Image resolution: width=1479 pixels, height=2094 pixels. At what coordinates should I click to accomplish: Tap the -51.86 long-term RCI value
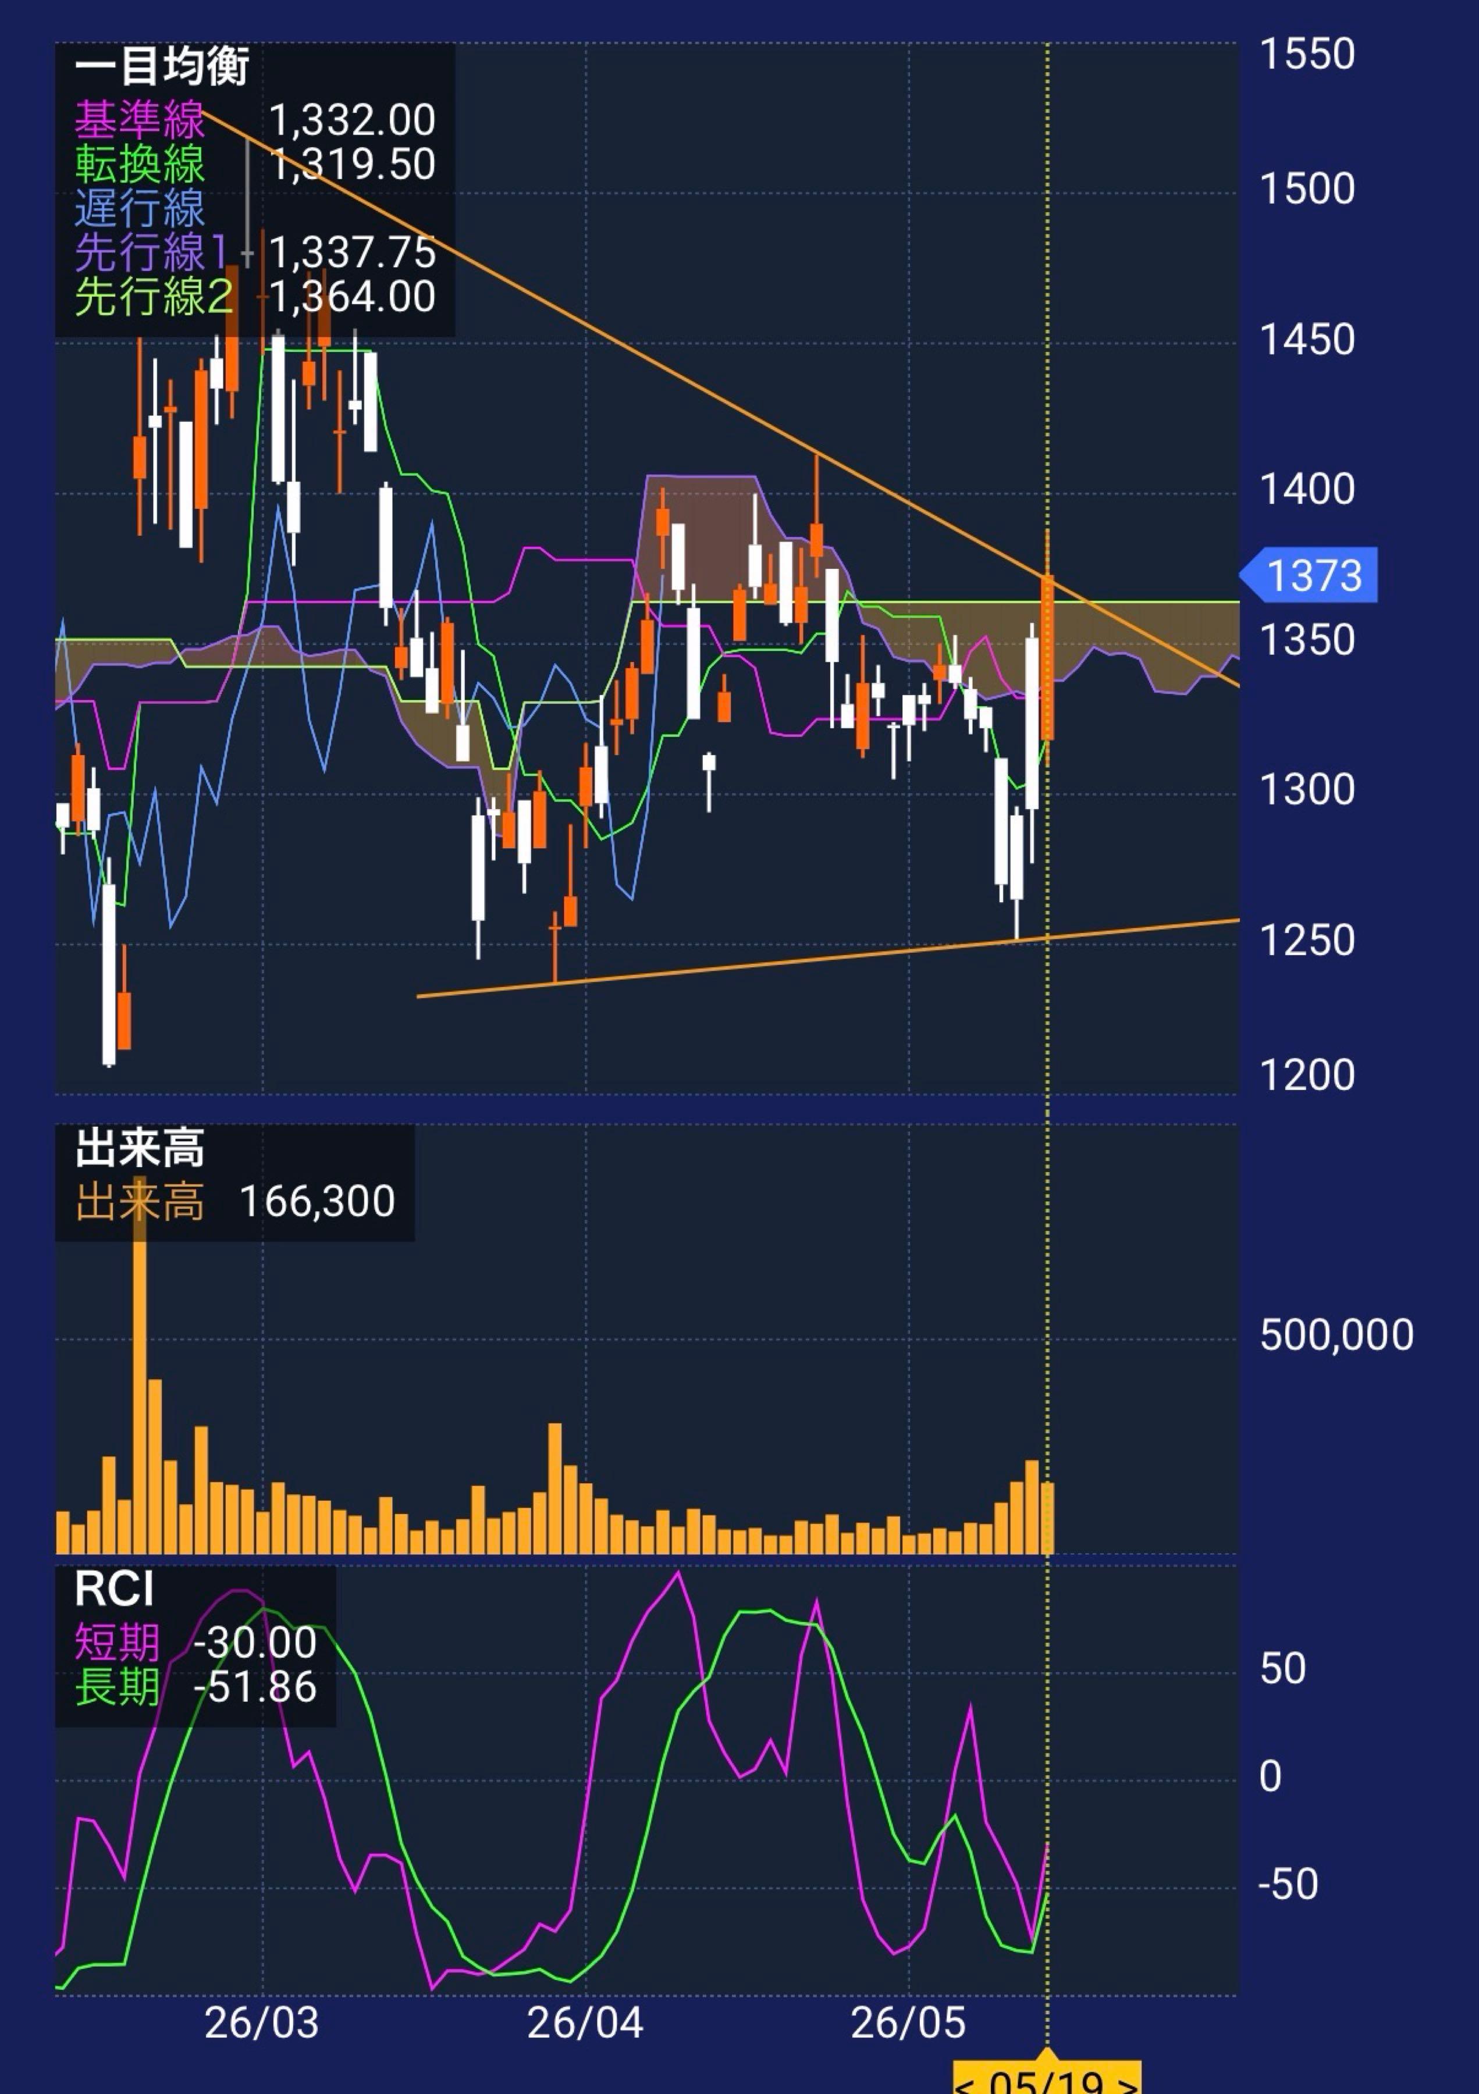pos(255,1687)
